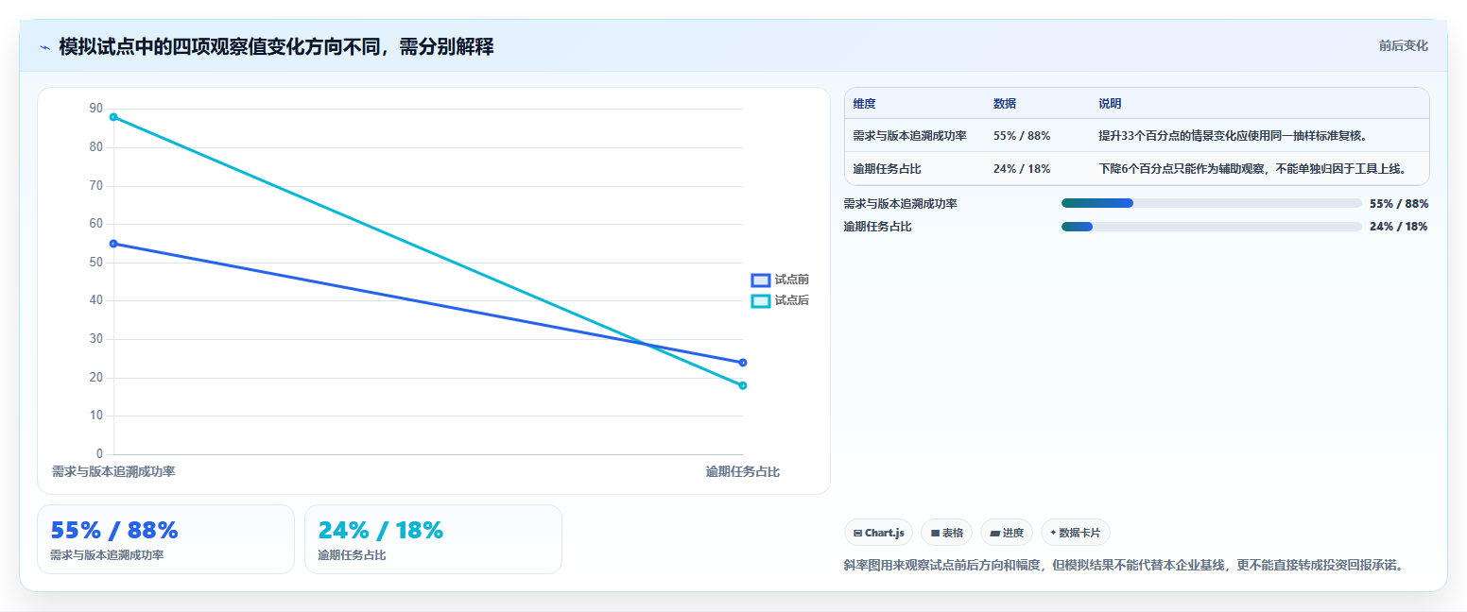Toggle the 试点后 legend label

click(x=792, y=301)
